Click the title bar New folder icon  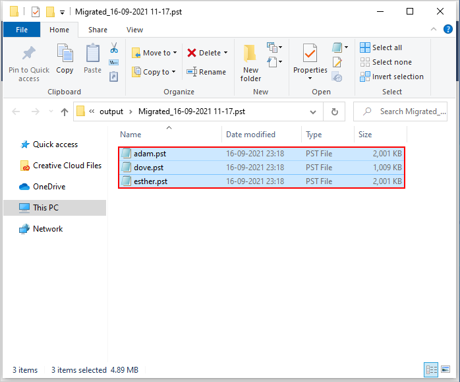(50, 12)
